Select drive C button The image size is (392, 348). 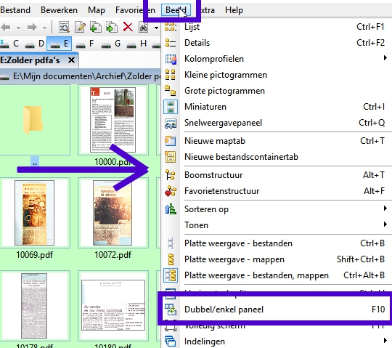tap(9, 44)
